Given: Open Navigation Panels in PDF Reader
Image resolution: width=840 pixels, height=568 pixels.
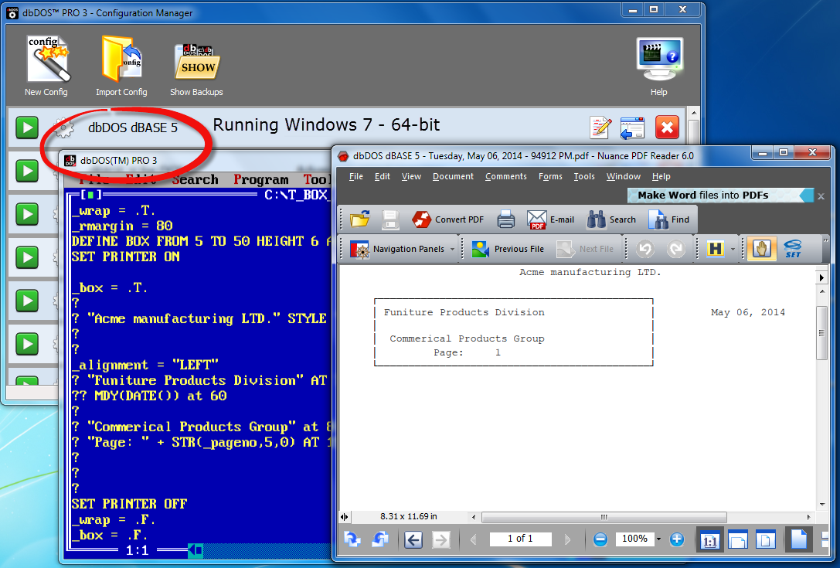Looking at the screenshot, I should (x=397, y=249).
